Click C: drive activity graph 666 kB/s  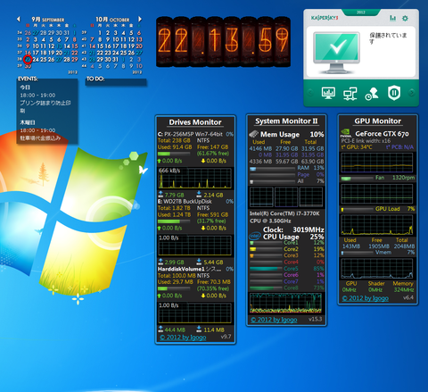(x=195, y=178)
